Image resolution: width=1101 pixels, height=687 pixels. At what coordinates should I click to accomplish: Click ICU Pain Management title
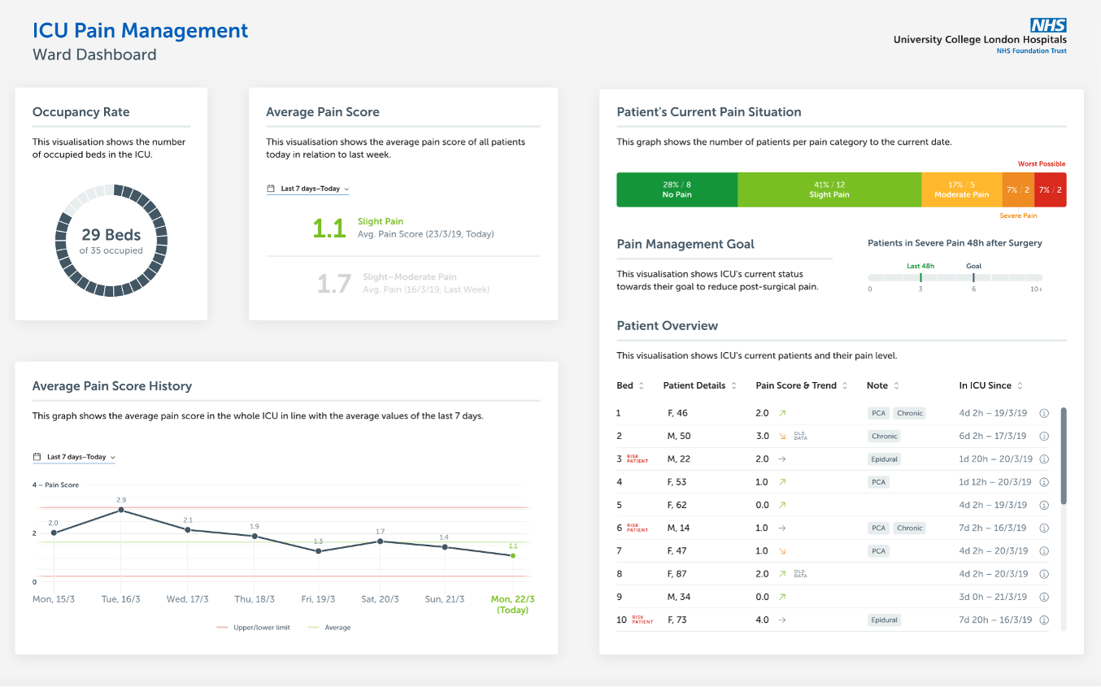click(x=140, y=31)
